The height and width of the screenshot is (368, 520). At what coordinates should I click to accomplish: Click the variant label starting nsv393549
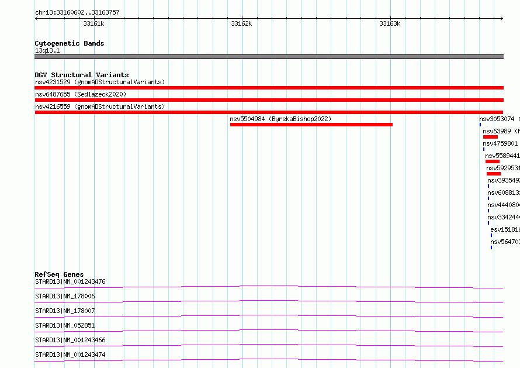coord(504,180)
